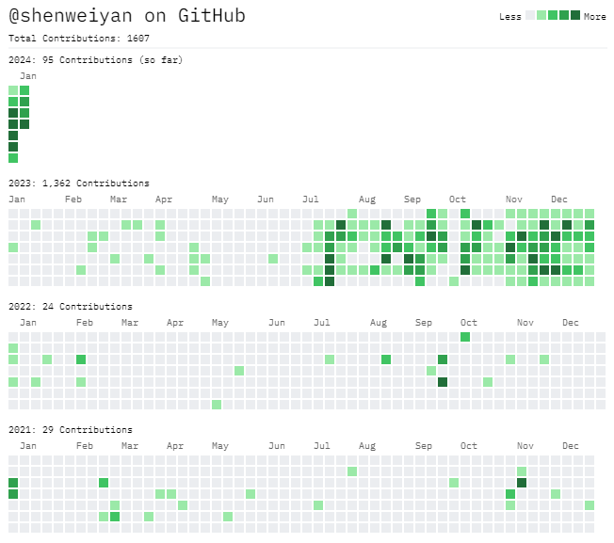Click the 2022: 24 Contributions heading
The image size is (614, 543).
click(71, 306)
